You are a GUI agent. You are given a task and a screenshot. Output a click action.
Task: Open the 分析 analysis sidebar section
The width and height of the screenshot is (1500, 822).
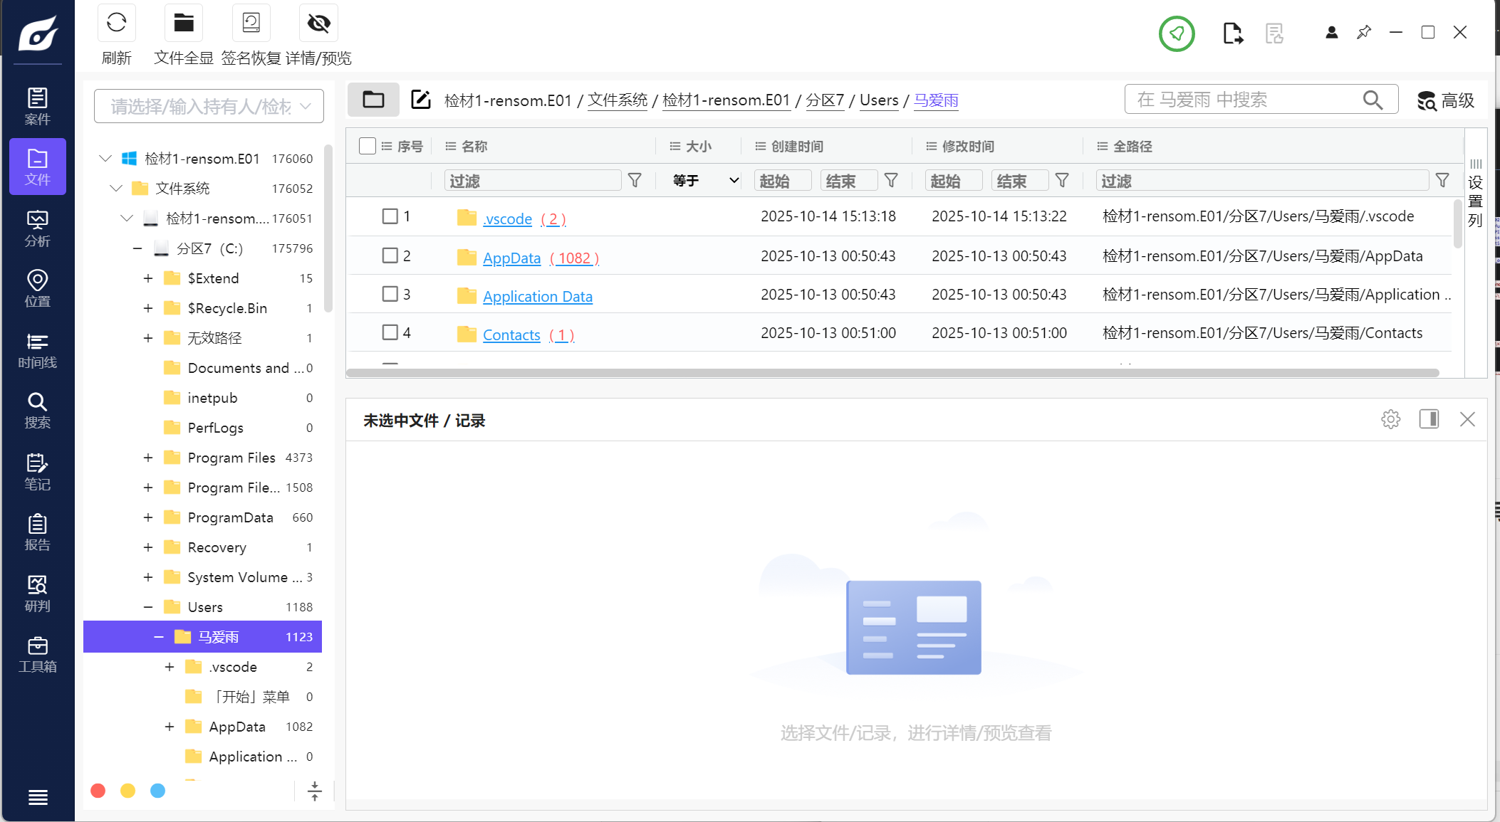37,228
